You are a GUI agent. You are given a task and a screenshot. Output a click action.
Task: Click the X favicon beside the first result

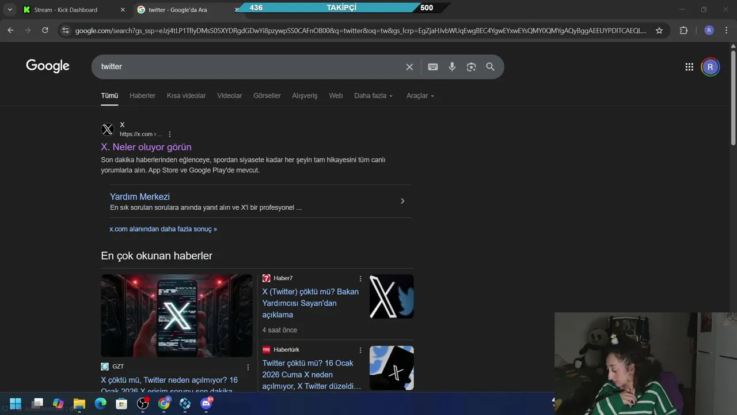(108, 129)
